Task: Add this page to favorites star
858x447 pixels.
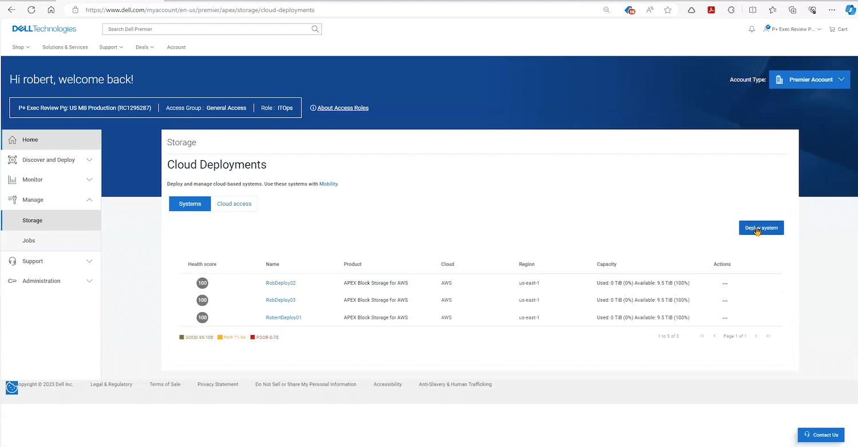Action: 668,10
